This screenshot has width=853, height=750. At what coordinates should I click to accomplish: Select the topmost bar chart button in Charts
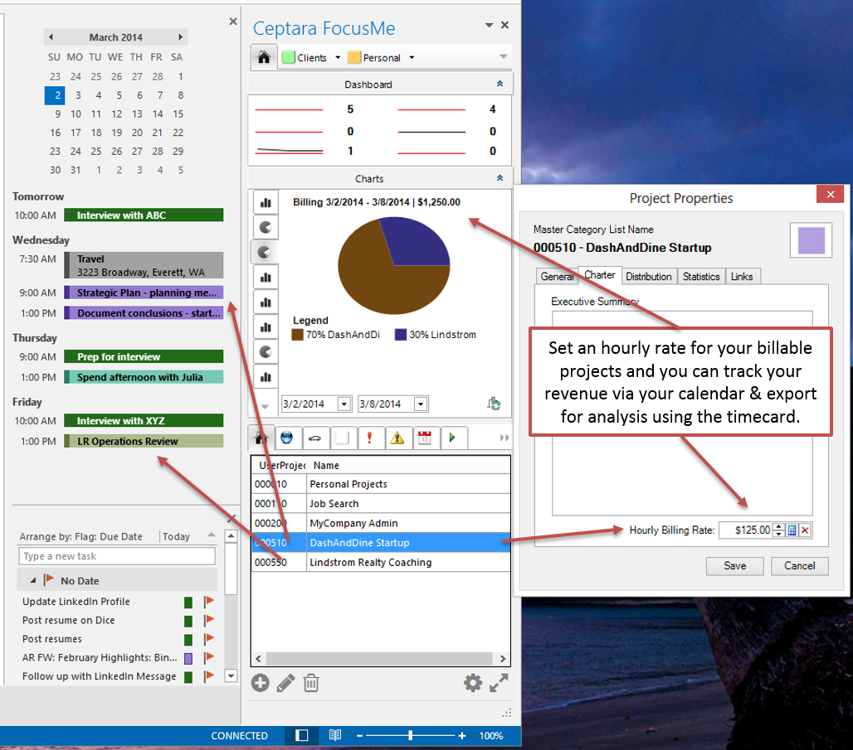click(x=266, y=203)
